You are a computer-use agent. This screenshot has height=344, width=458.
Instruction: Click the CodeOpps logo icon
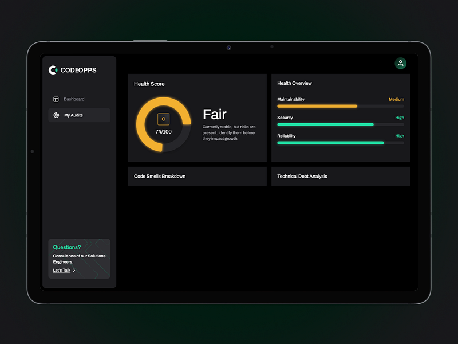[53, 70]
